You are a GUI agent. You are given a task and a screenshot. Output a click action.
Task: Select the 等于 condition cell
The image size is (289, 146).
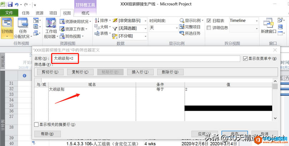pyautogui.click(x=160, y=89)
